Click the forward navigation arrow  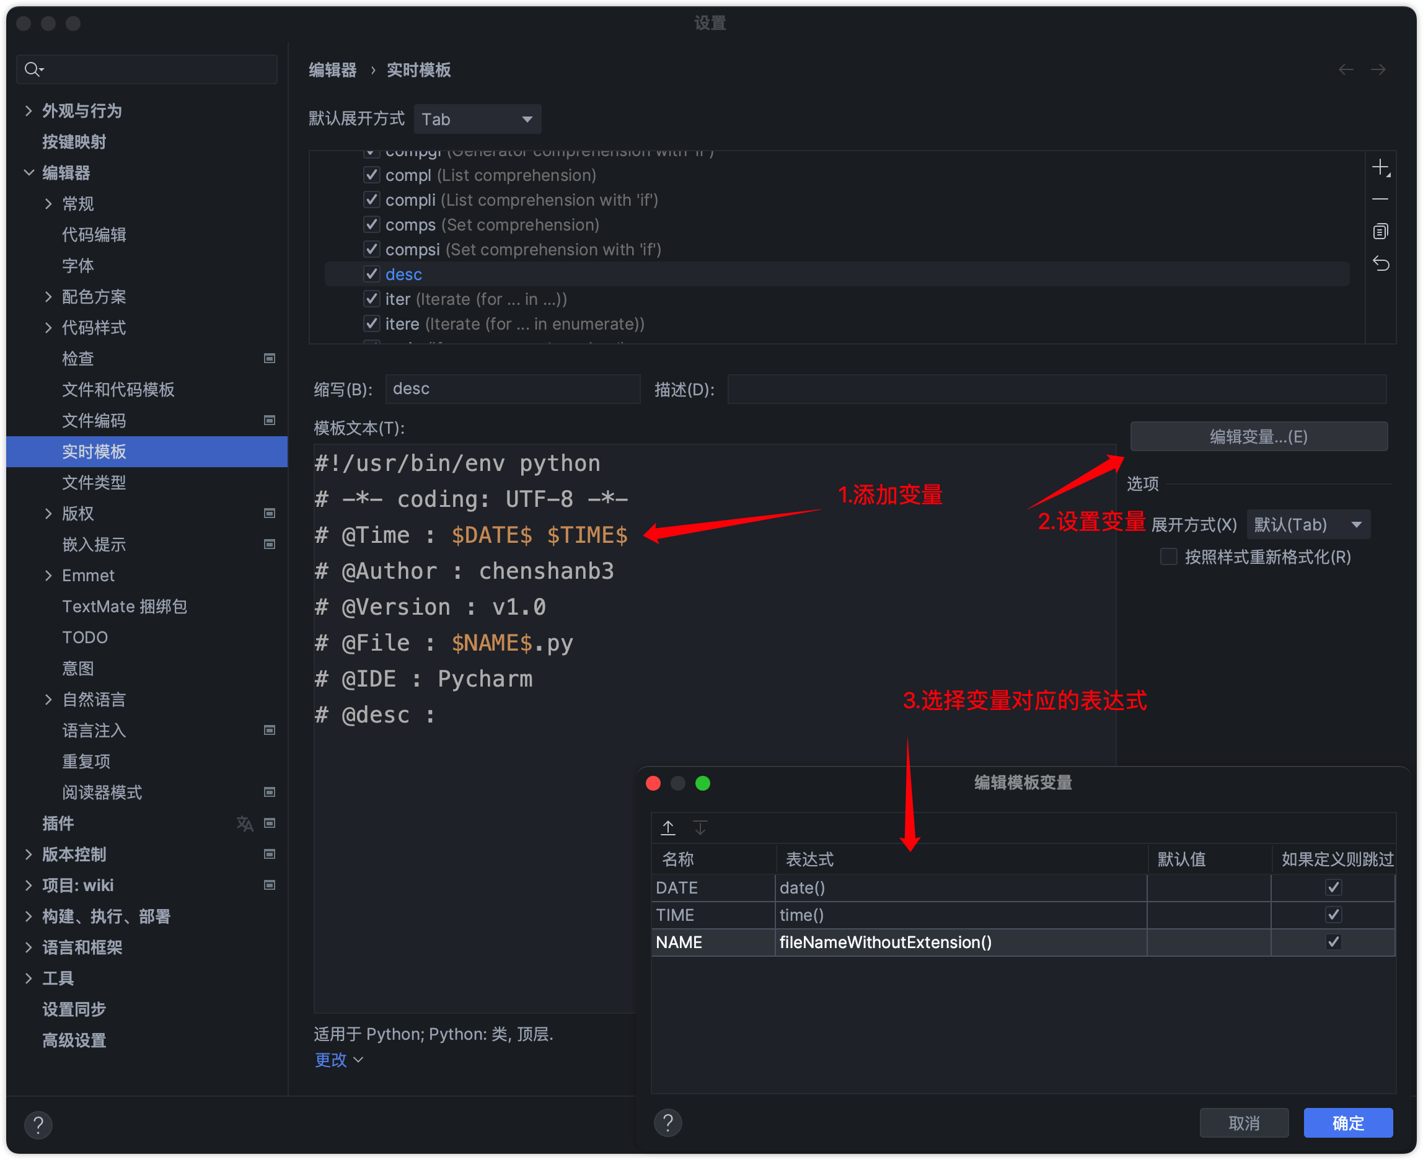click(x=1378, y=69)
